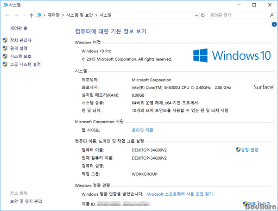Select 시스템 breadcrumb in address bar
The height and width of the screenshot is (211, 278).
coord(106,15)
